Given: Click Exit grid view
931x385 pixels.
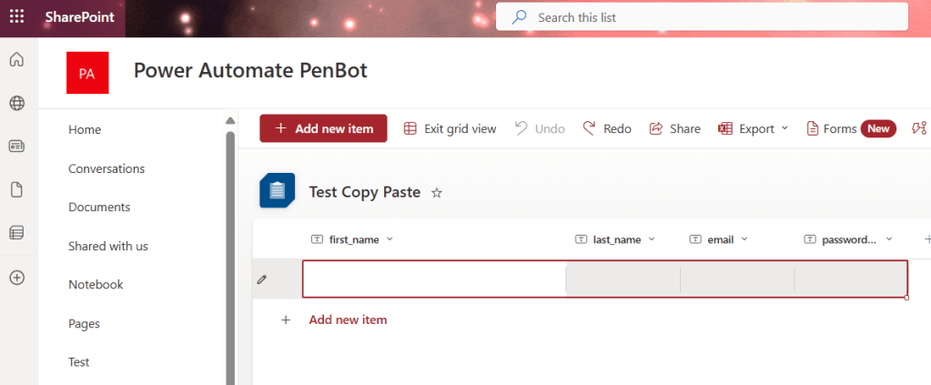Looking at the screenshot, I should [x=450, y=129].
